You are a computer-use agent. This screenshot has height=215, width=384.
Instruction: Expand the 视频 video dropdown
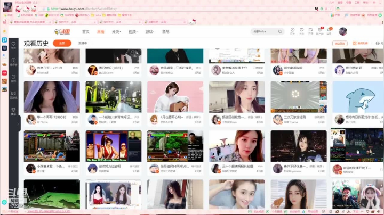(x=133, y=31)
